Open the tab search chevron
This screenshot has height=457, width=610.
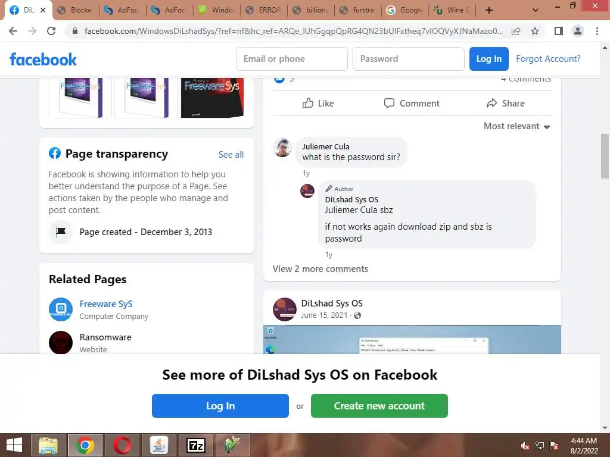pyautogui.click(x=536, y=11)
